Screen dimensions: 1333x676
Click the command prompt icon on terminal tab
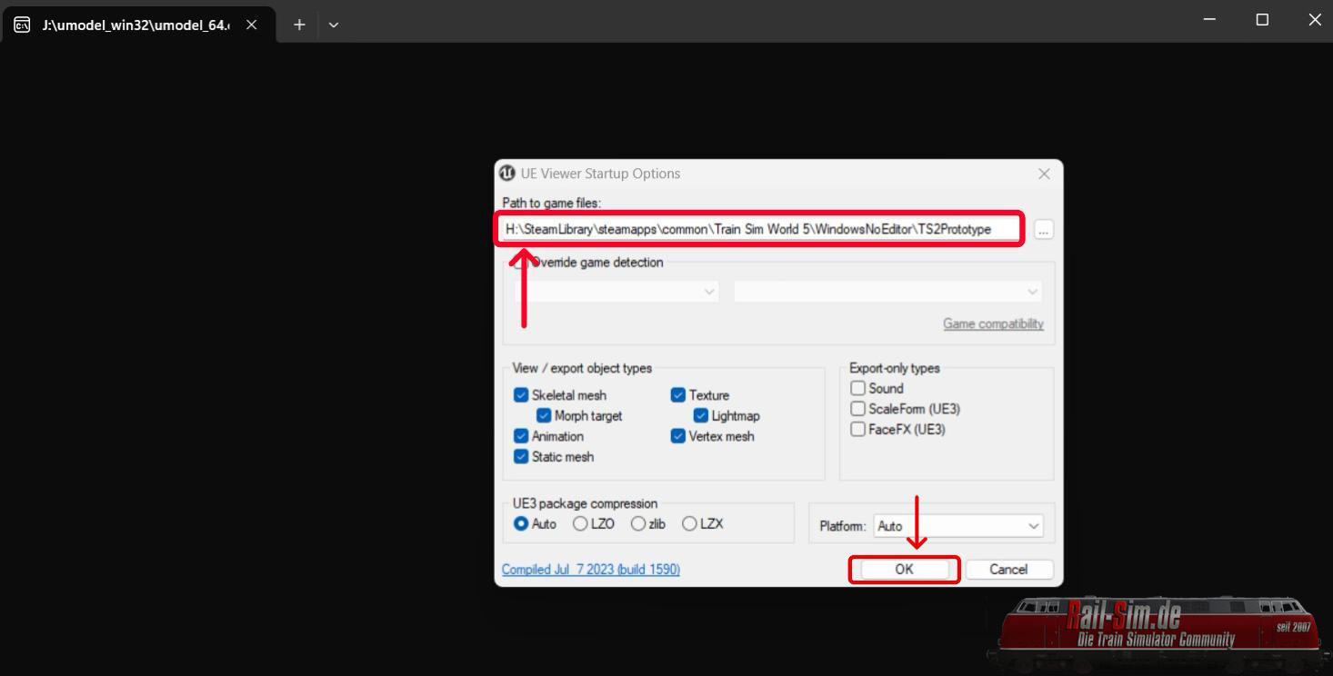point(22,25)
